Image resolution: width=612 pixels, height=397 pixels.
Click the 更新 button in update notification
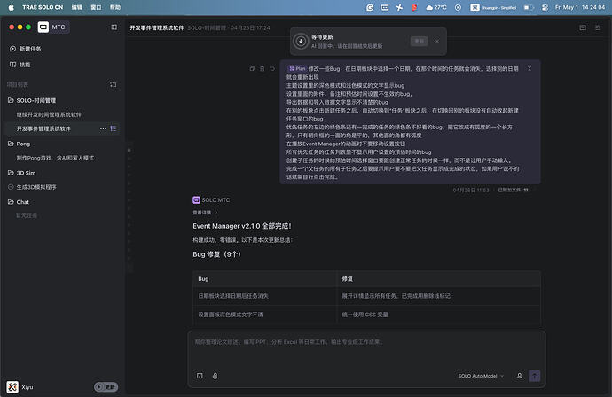click(x=419, y=41)
